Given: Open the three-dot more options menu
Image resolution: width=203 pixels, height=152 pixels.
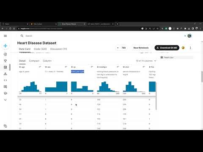Looking at the screenshot, I should point(190,48).
